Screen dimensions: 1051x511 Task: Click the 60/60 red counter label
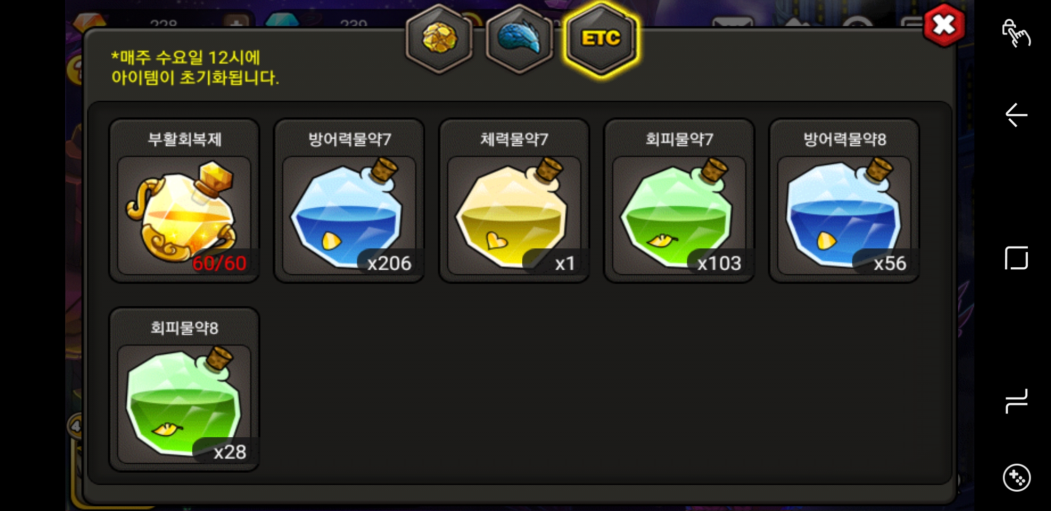tap(220, 263)
